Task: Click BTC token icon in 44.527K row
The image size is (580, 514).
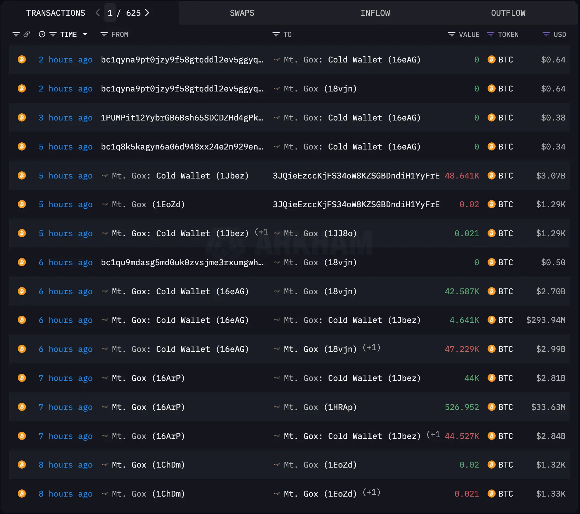Action: click(x=492, y=436)
